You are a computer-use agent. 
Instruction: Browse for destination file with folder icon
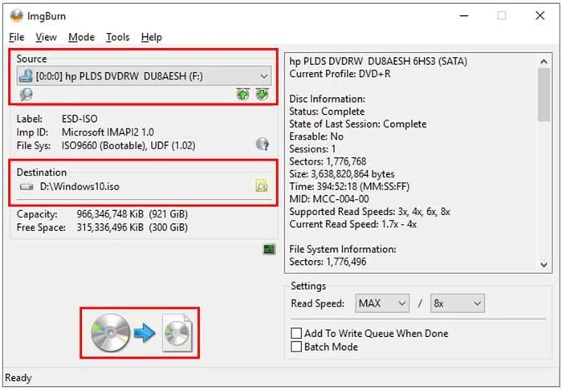coord(262,186)
